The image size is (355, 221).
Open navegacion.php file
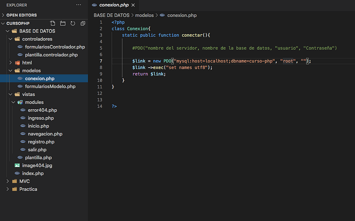tap(44, 134)
